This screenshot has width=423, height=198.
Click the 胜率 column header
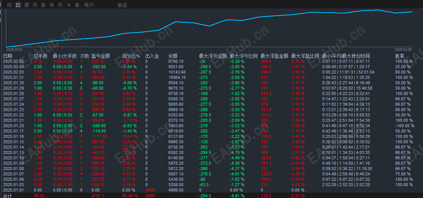tap(400, 56)
